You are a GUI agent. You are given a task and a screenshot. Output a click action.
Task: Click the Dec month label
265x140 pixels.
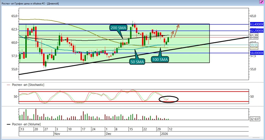tap(108, 134)
